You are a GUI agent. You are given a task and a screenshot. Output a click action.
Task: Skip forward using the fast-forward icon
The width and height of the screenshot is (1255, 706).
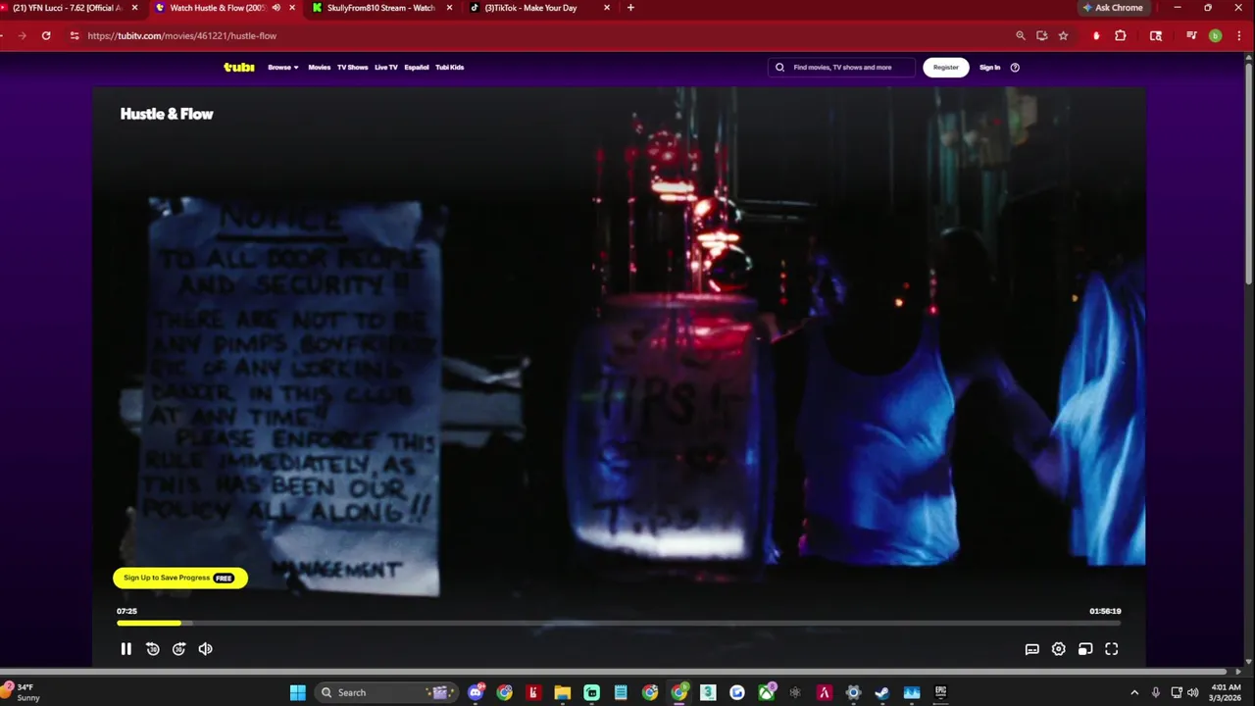pyautogui.click(x=178, y=649)
